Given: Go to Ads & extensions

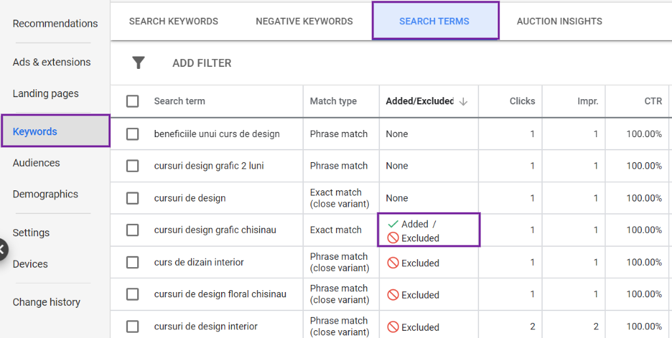Looking at the screenshot, I should pyautogui.click(x=52, y=62).
